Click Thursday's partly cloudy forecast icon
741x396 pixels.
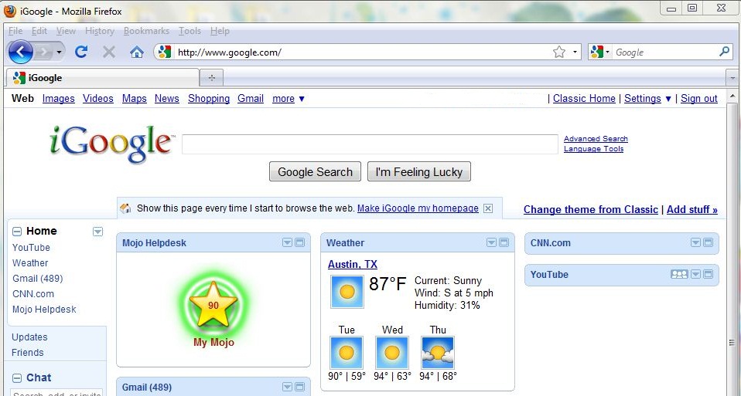[x=438, y=353]
